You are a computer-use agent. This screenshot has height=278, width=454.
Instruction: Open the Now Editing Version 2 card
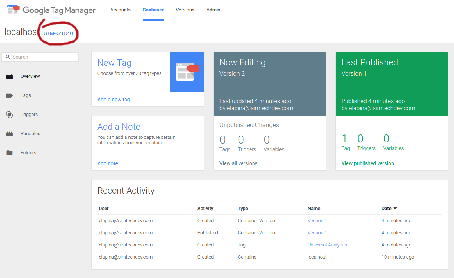(270, 84)
